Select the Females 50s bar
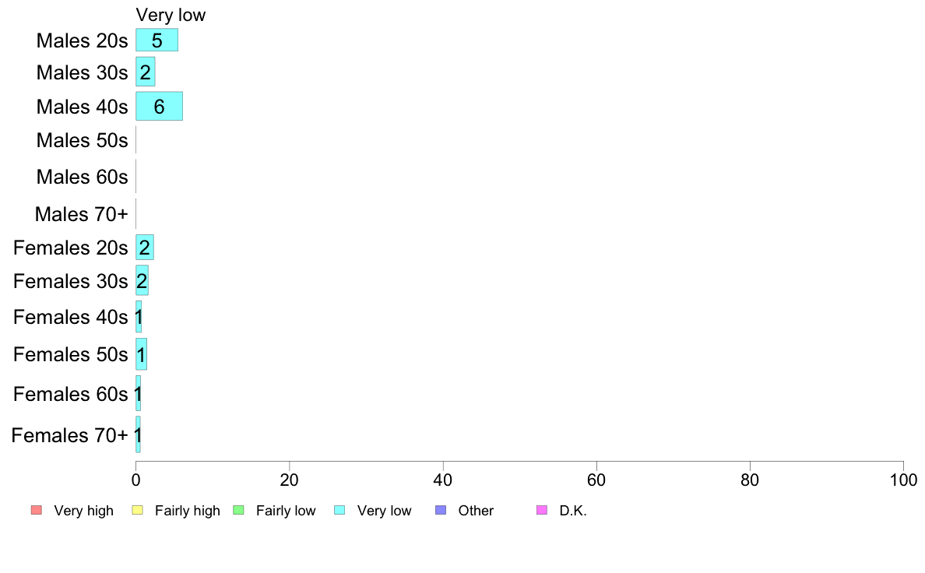Image resolution: width=925 pixels, height=573 pixels. (x=141, y=354)
